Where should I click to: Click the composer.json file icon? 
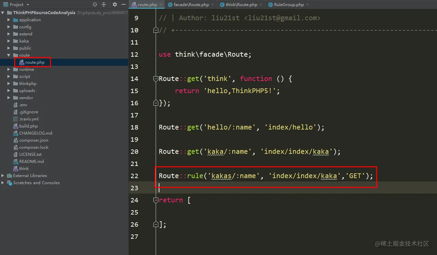point(16,140)
